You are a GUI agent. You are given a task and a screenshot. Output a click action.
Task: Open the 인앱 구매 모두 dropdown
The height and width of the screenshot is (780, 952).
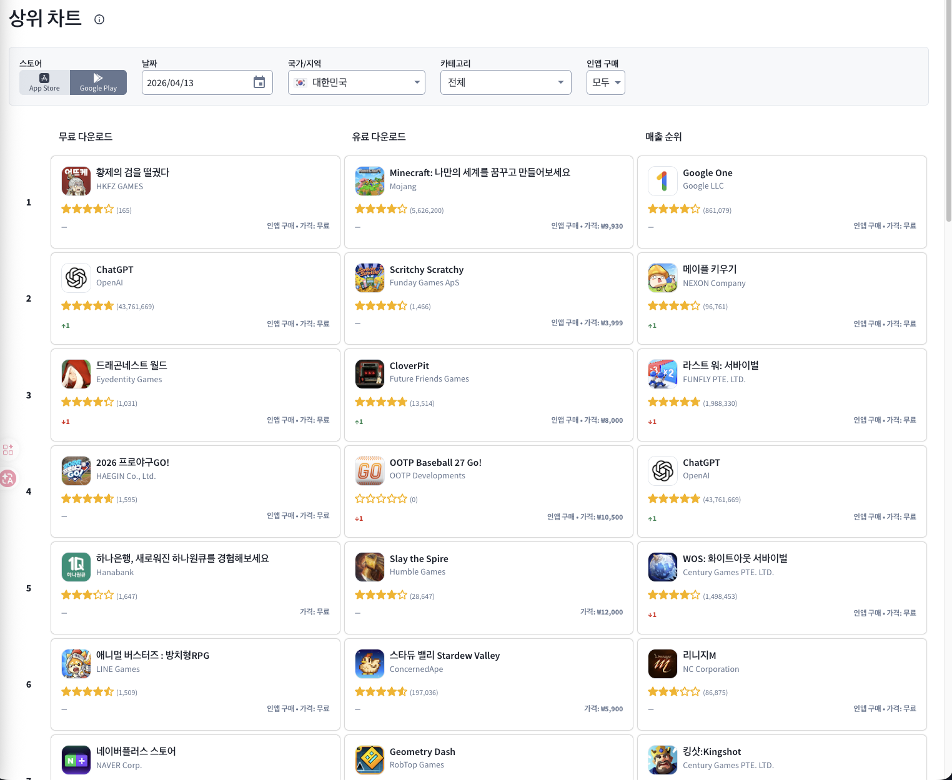tap(606, 82)
